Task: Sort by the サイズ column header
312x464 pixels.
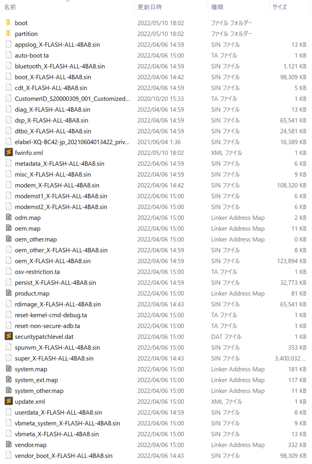Action: click(x=280, y=7)
